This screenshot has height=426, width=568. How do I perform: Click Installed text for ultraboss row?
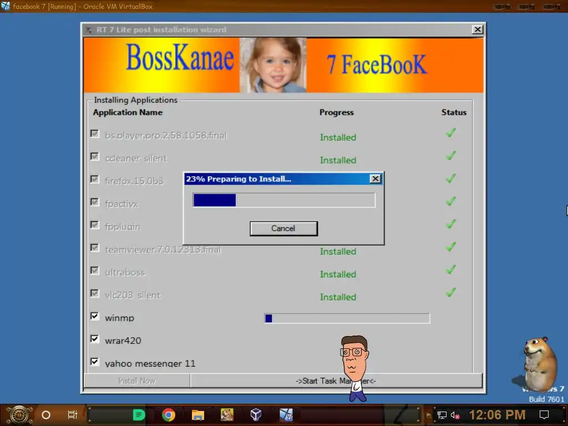[x=338, y=274]
